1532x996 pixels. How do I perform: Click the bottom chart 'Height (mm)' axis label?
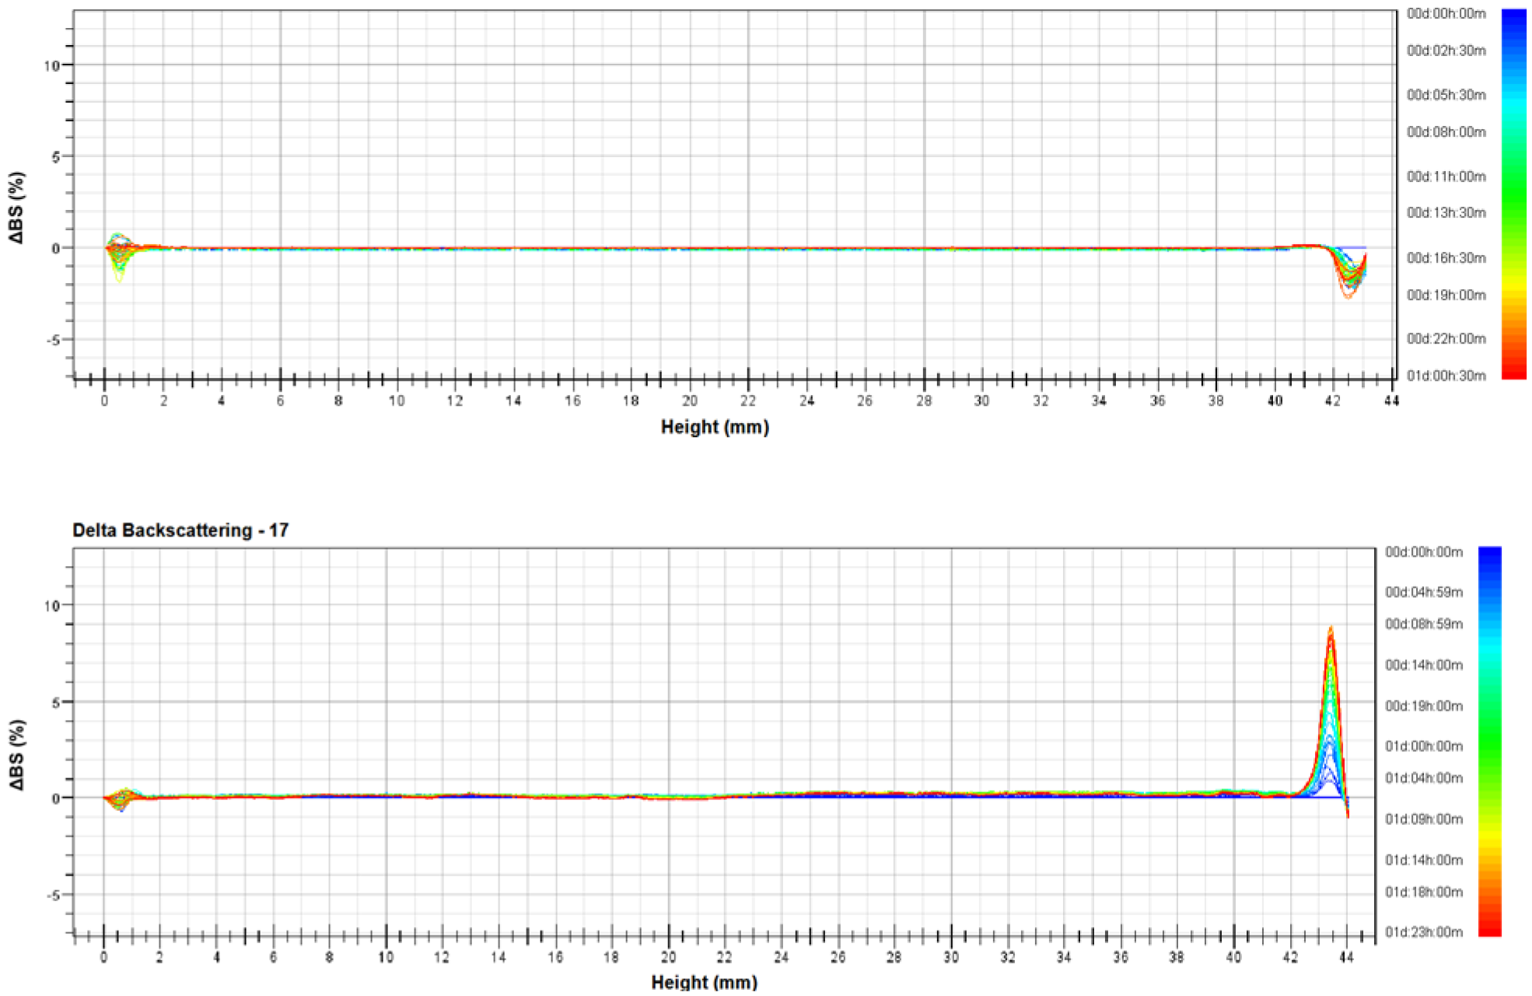[704, 983]
